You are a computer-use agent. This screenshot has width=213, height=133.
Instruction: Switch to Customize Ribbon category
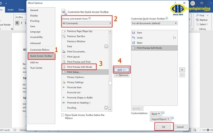(40, 50)
